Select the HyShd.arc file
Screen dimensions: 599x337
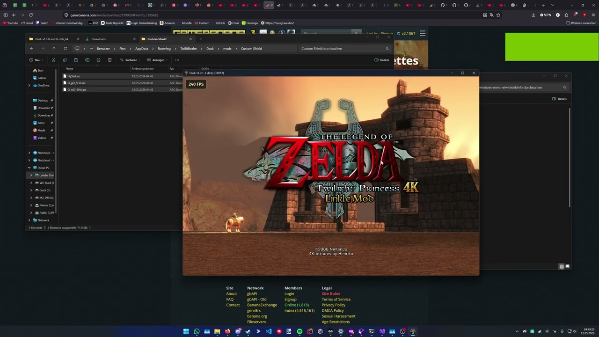pyautogui.click(x=74, y=76)
